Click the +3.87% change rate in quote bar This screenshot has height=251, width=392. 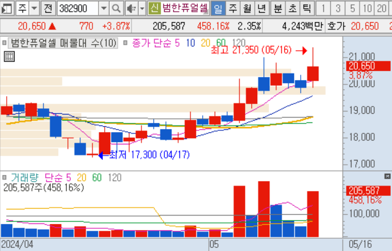116,26
